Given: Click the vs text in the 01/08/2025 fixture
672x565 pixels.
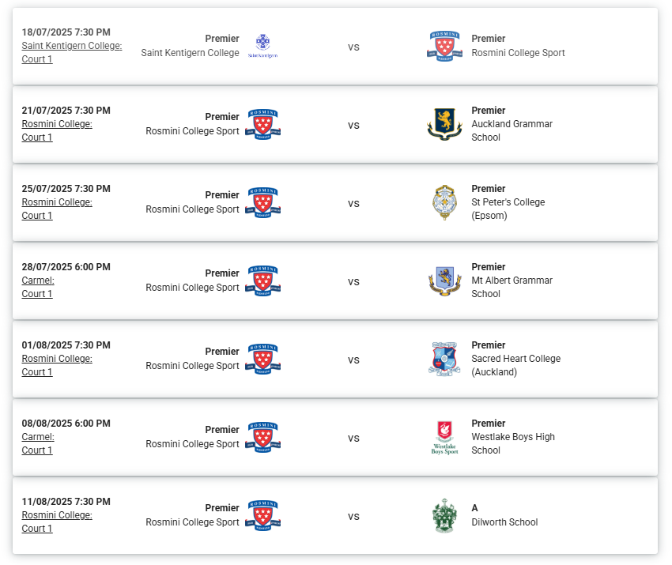Looking at the screenshot, I should (x=353, y=360).
